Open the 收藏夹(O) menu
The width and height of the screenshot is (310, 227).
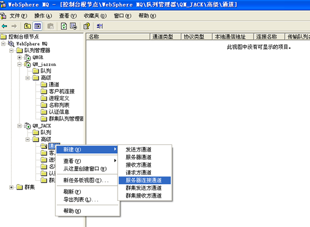click(x=95, y=16)
